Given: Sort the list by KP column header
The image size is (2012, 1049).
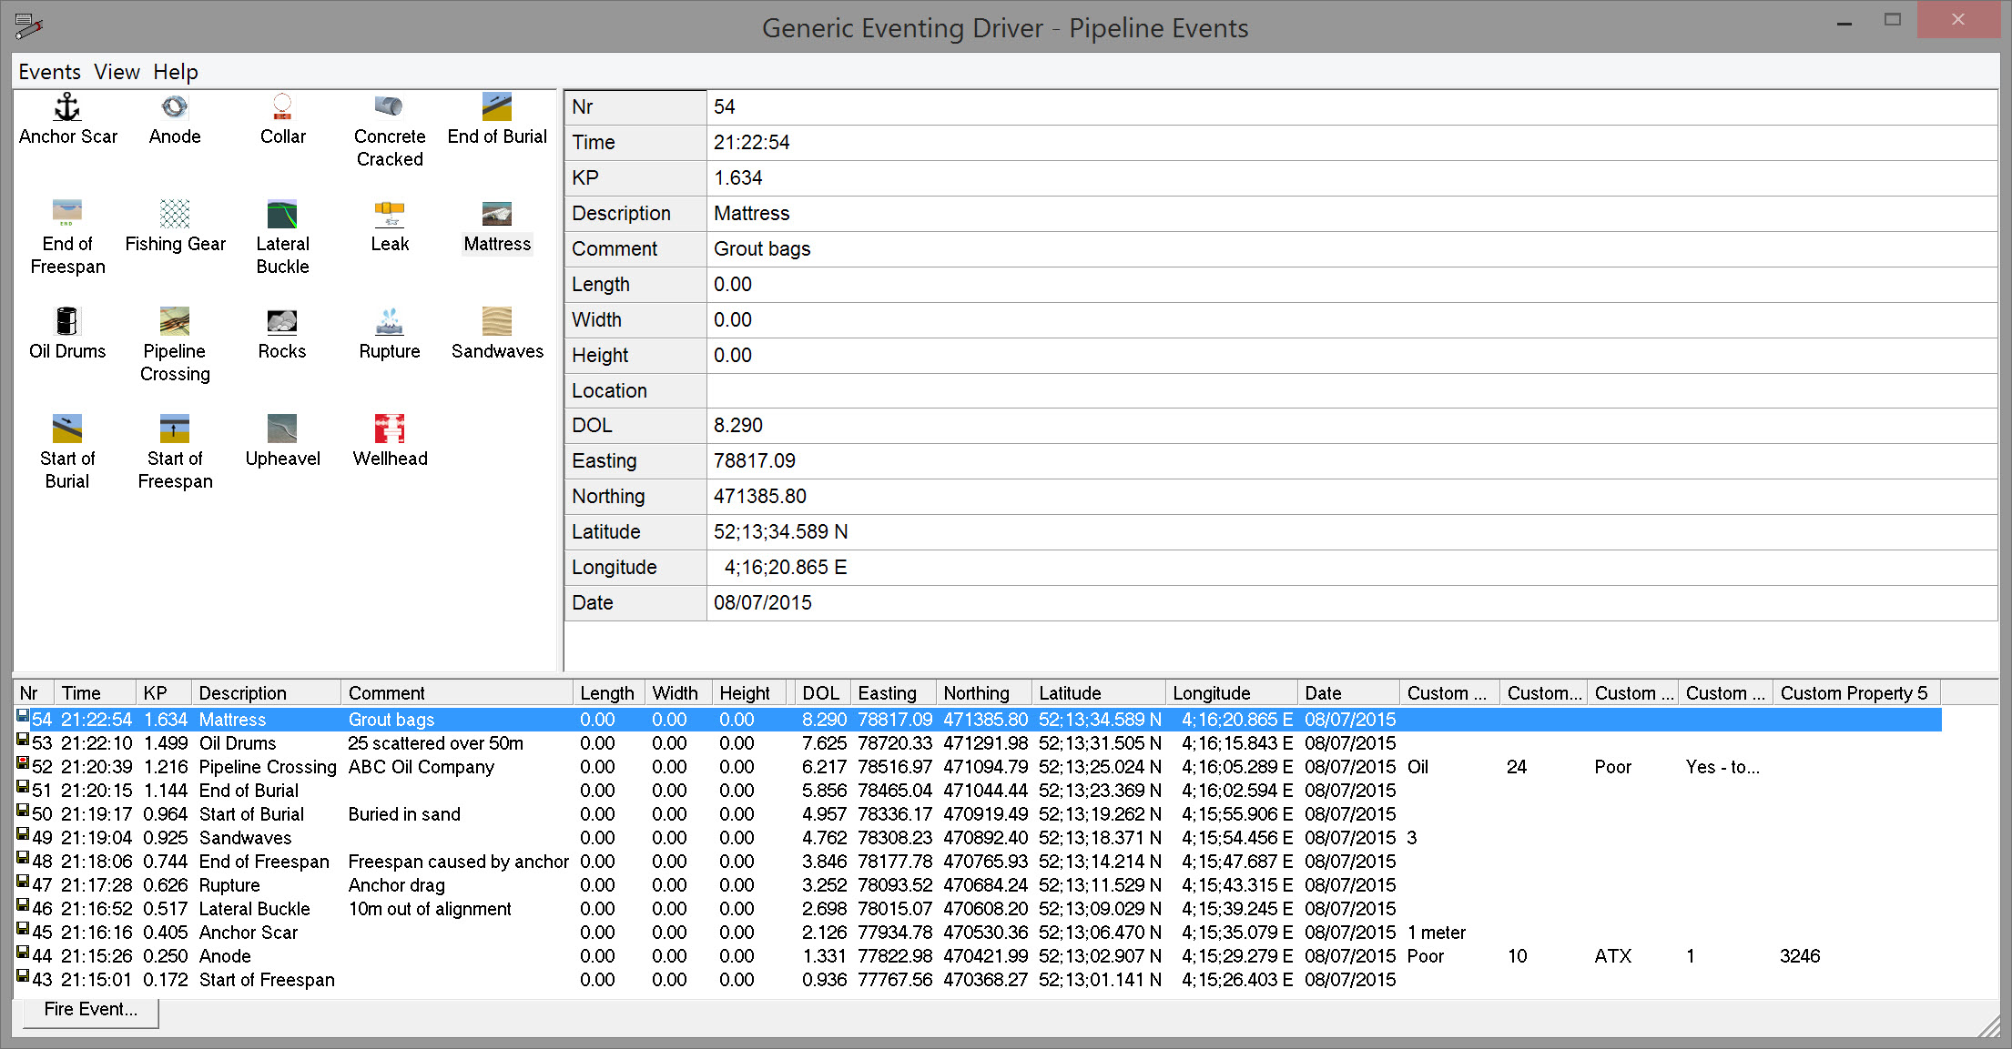Looking at the screenshot, I should [157, 693].
